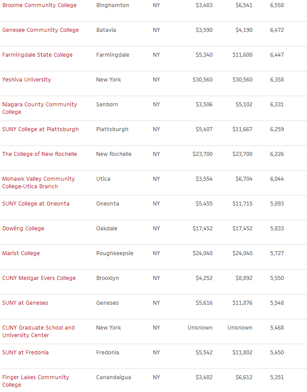Click the SUNY at Fredonia link
The image size is (307, 392).
pos(26,353)
